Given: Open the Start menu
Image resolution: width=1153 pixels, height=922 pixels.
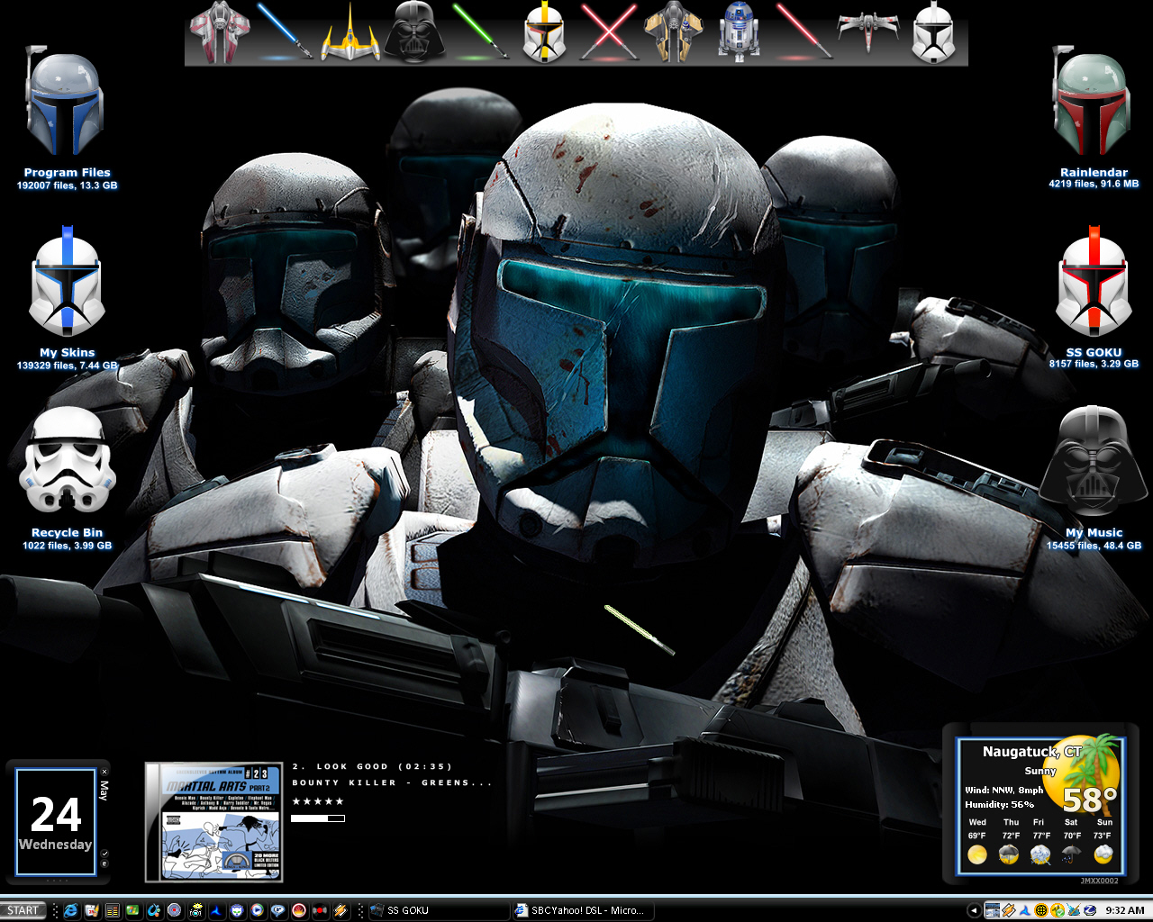Looking at the screenshot, I should pos(23,910).
